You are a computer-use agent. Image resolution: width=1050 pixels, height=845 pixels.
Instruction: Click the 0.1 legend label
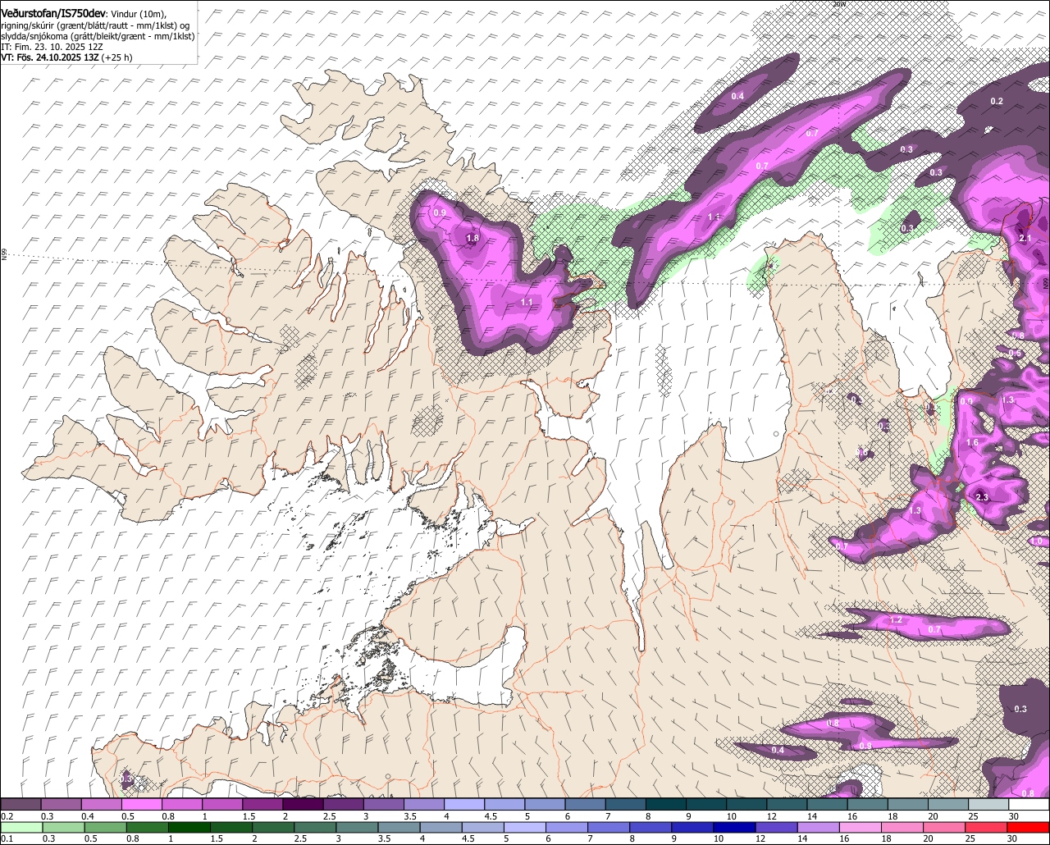click(x=6, y=839)
